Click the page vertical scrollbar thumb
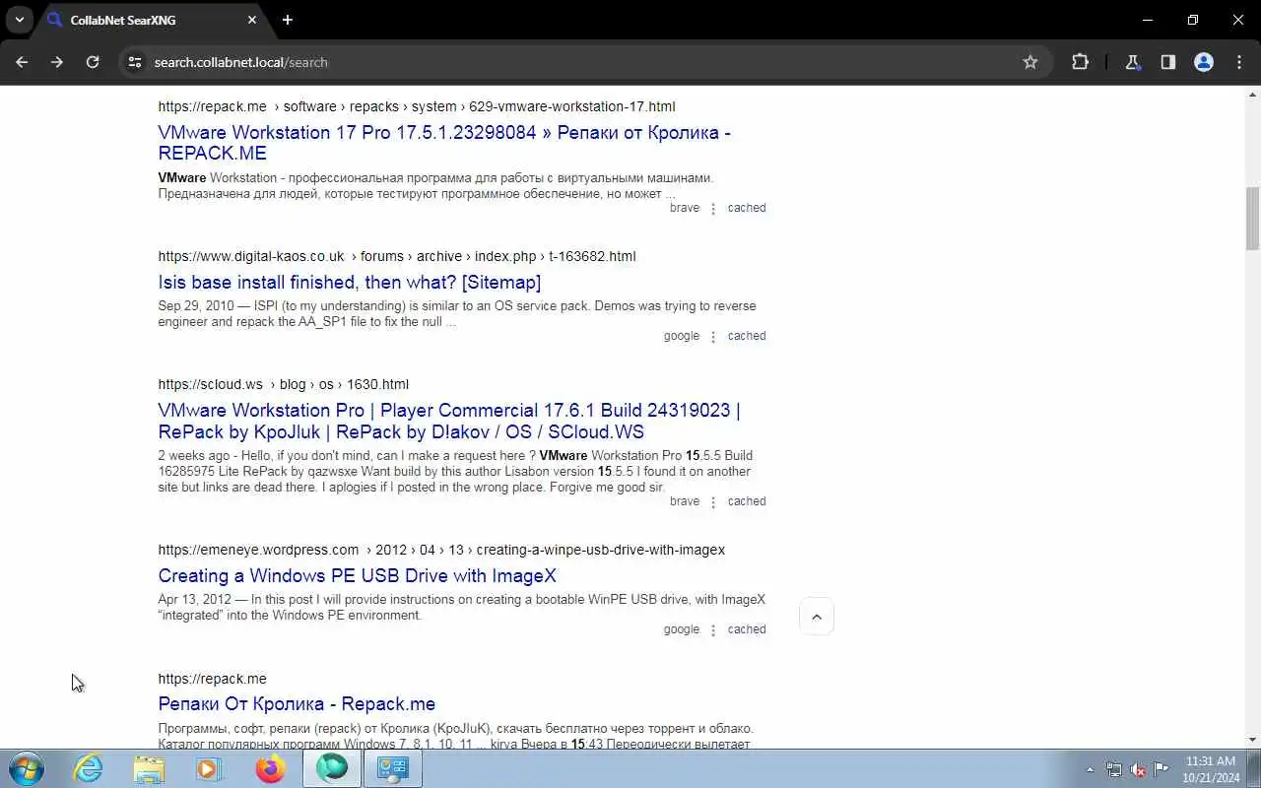1261x788 pixels. [1253, 218]
